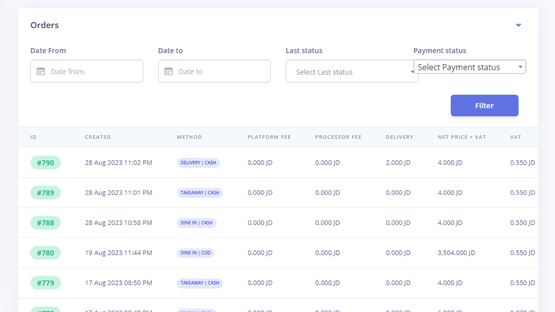The height and width of the screenshot is (312, 555).
Task: Collapse the Orders panel chevron
Action: pyautogui.click(x=518, y=25)
